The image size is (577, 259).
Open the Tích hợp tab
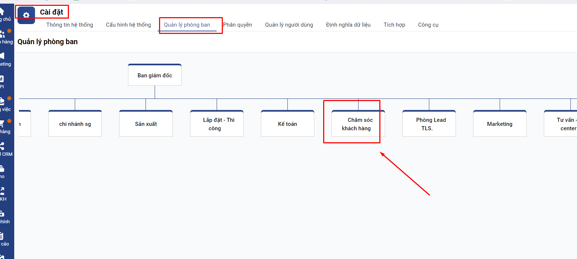pos(394,25)
